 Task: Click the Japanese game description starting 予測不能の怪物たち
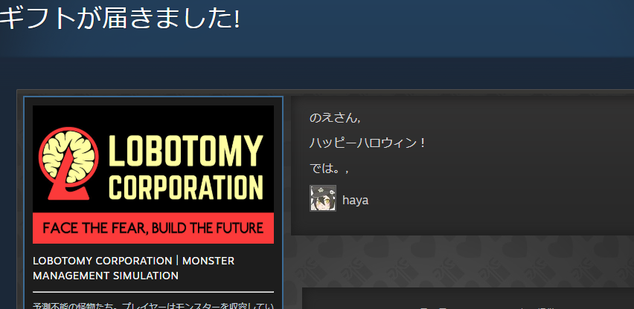tap(153, 305)
